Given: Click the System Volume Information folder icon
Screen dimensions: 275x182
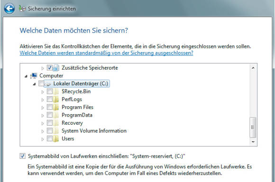Looking at the screenshot, I should point(56,131).
